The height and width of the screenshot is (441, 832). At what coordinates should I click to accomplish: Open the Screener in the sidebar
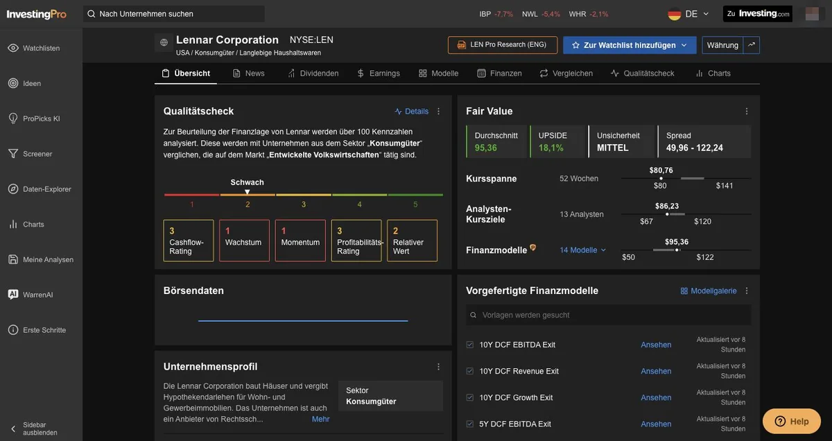pos(30,154)
